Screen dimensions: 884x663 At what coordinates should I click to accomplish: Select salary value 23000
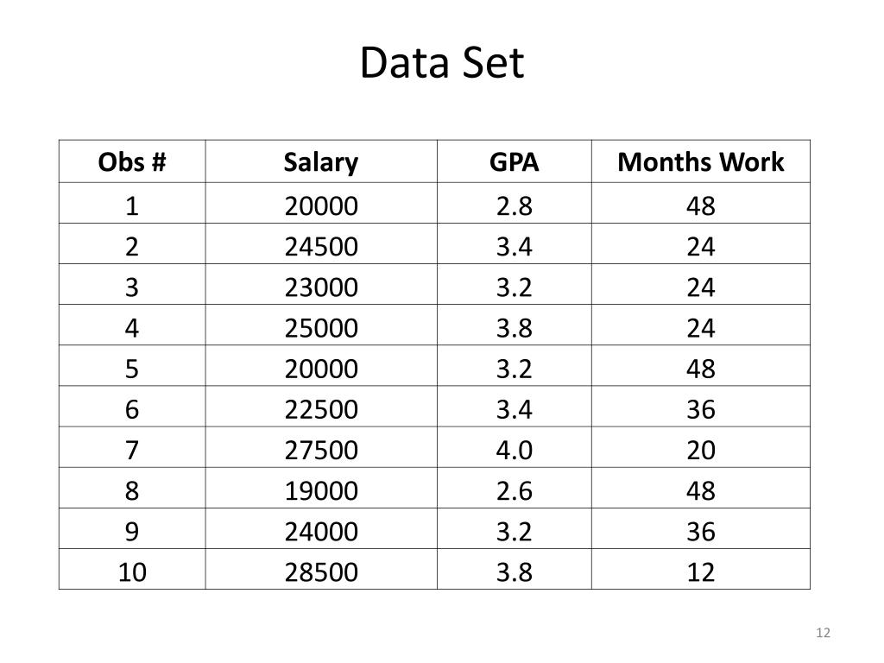[321, 287]
